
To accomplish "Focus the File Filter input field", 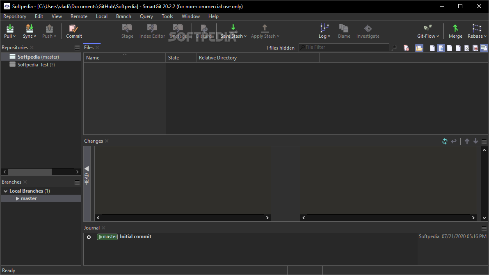I will (x=344, y=48).
